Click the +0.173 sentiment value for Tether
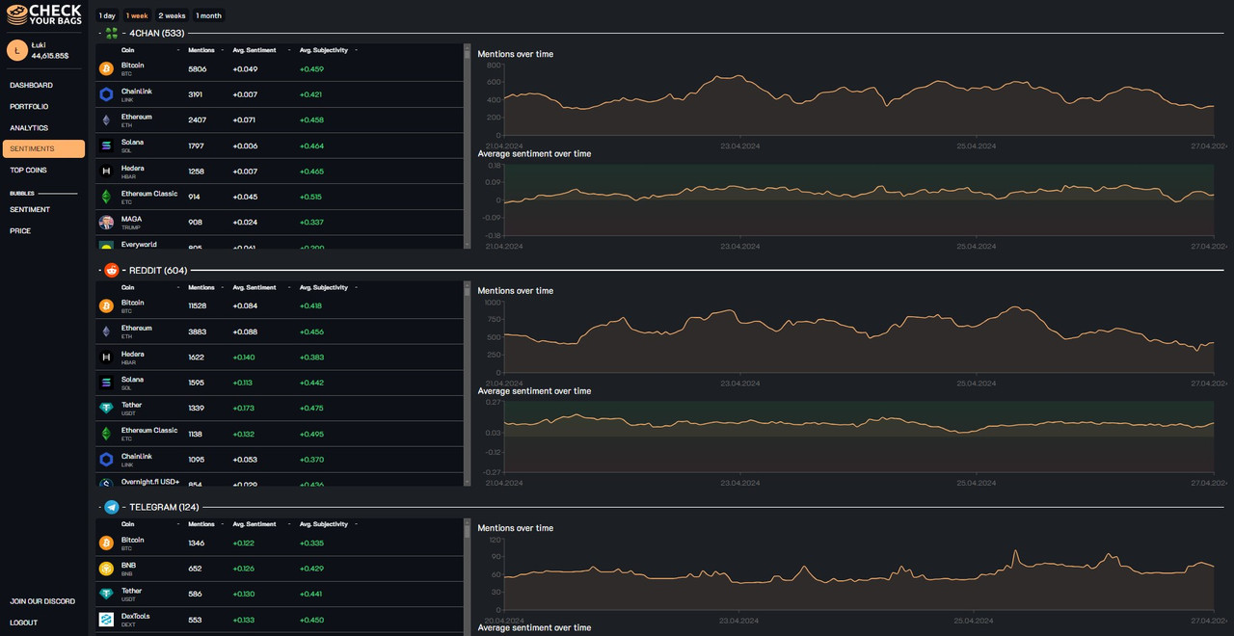 point(244,408)
